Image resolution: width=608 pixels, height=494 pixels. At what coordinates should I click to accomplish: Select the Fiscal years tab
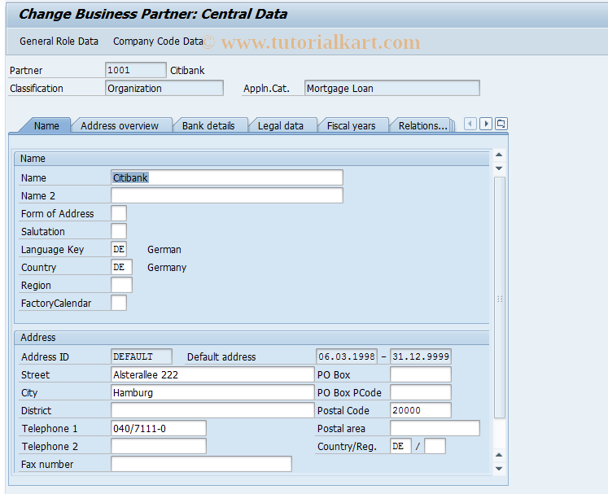coord(351,125)
